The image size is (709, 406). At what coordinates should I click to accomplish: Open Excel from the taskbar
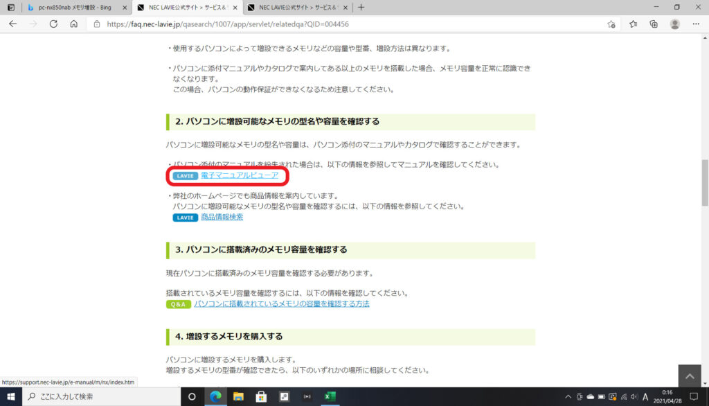330,396
